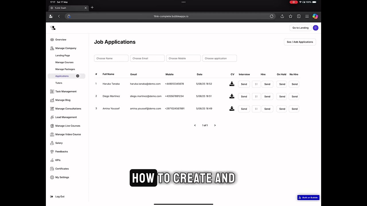Click the My Settings gear icon
The height and width of the screenshot is (206, 367).
point(52,177)
